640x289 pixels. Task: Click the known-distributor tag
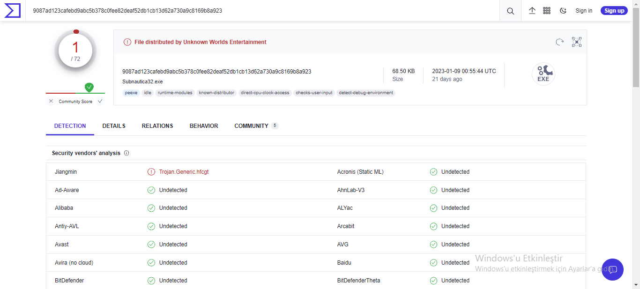coord(216,93)
